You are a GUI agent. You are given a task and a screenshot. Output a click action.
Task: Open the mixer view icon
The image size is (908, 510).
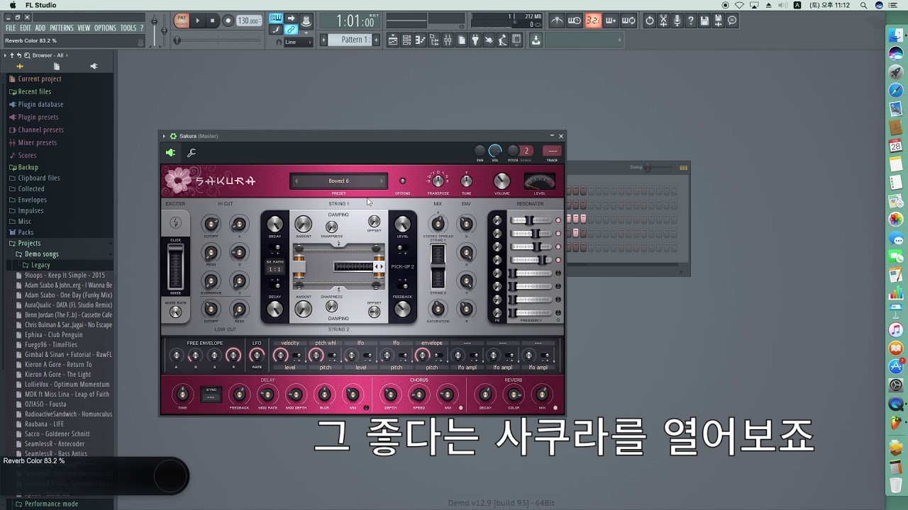click(447, 40)
